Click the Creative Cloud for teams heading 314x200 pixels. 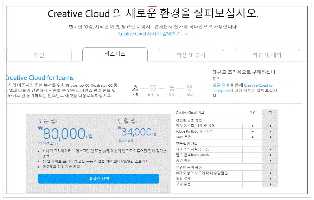click(x=40, y=77)
